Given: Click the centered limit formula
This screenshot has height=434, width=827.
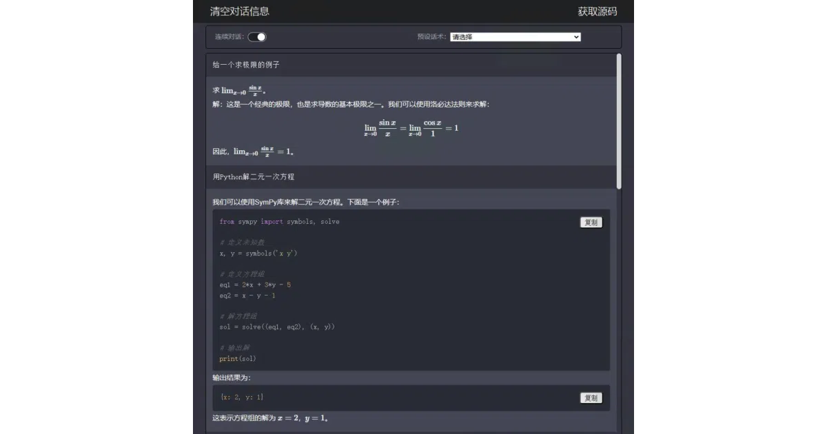Looking at the screenshot, I should tap(411, 128).
